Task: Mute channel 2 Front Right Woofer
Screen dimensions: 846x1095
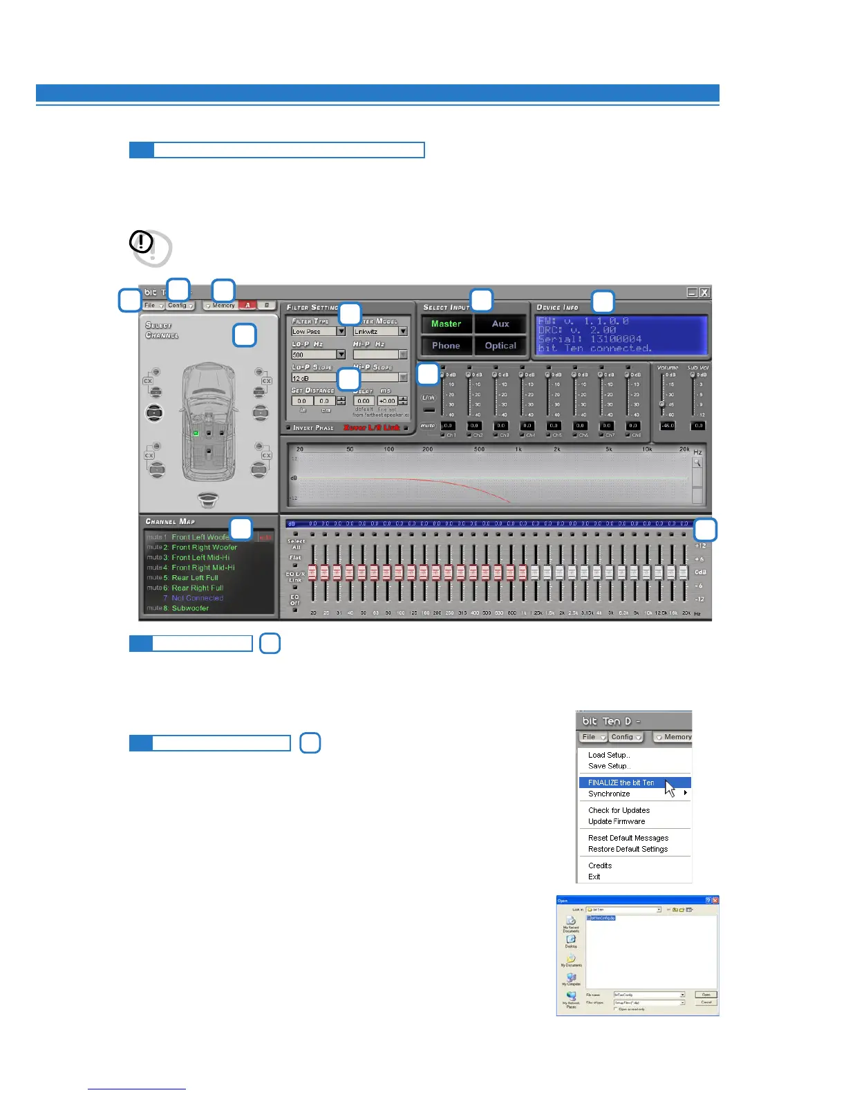Action: click(154, 547)
